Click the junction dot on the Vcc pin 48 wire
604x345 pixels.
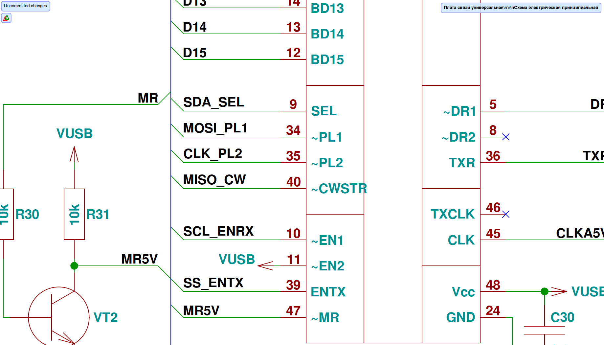coord(545,291)
